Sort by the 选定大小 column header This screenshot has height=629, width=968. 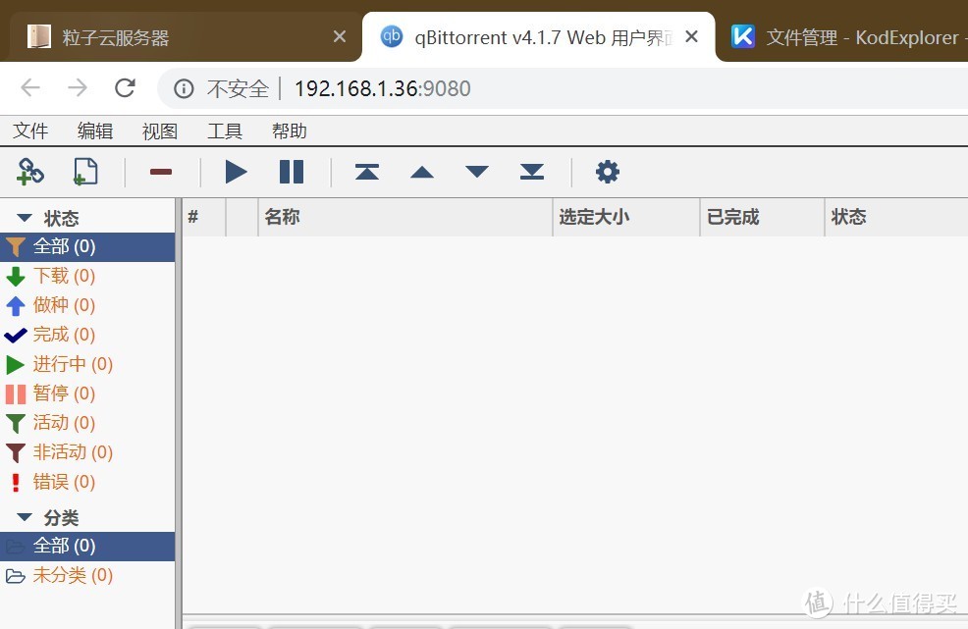[626, 217]
